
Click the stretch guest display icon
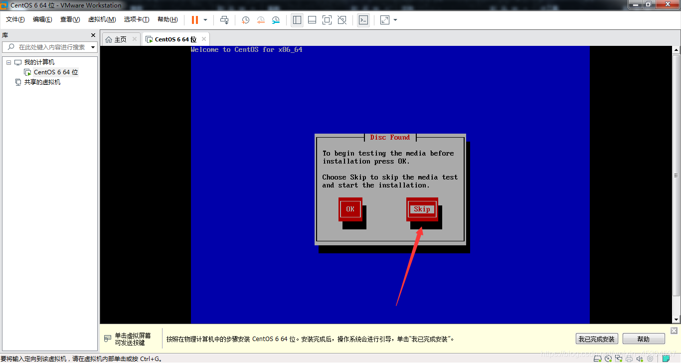[x=385, y=20]
